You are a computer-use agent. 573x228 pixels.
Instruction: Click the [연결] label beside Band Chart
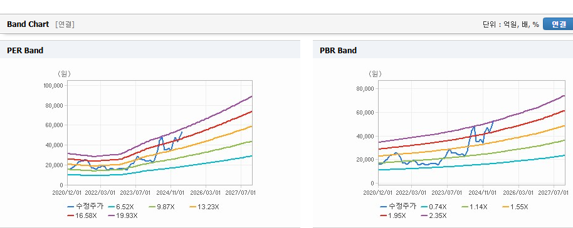[x=65, y=24]
